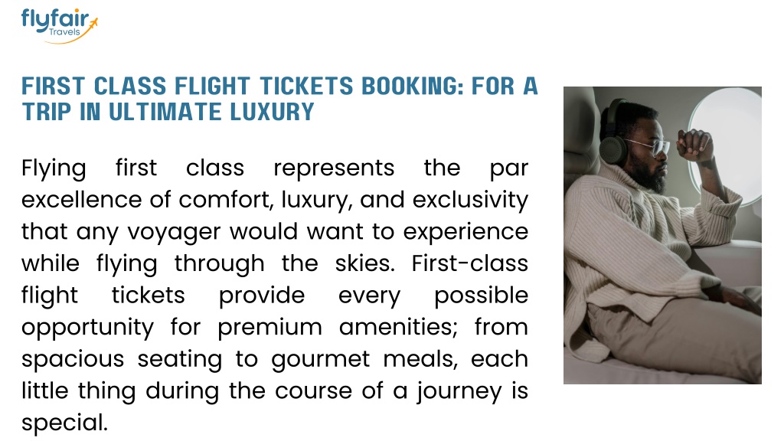Viewport: 784px width, 441px height.
Task: Click the hyphenated word "First-class" in paragraph
Action: (469, 263)
